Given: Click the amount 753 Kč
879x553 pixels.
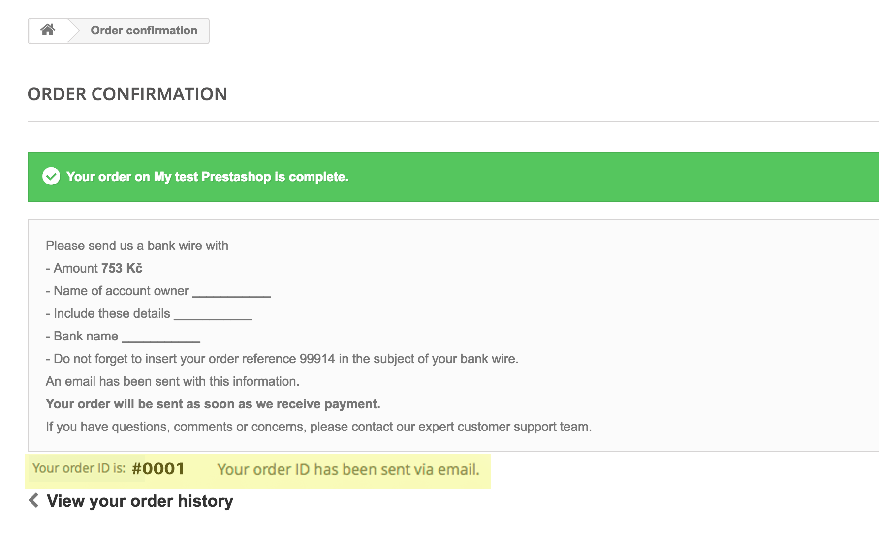Looking at the screenshot, I should tap(122, 268).
